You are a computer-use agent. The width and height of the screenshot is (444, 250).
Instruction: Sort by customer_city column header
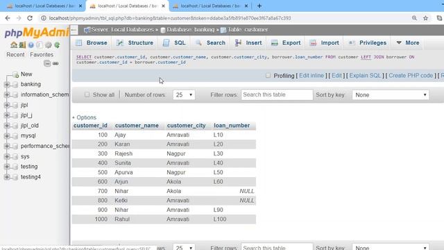coord(187,126)
